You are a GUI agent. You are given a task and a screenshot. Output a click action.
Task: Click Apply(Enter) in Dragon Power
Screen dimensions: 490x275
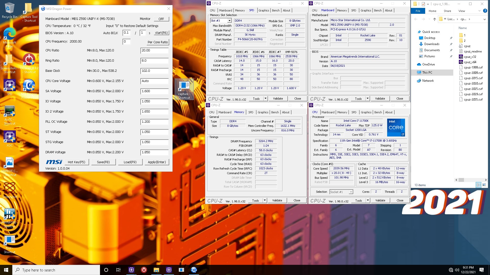coord(157,162)
